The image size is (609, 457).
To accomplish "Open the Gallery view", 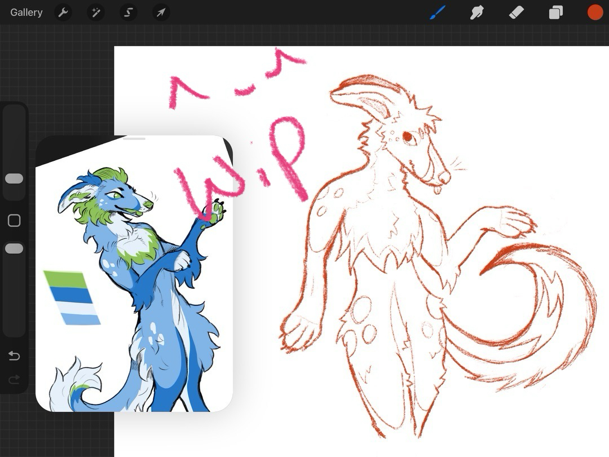I will pyautogui.click(x=26, y=12).
